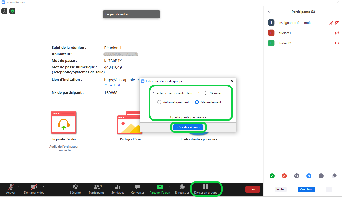Open video options arrow beside Démarrer vidéo
The height and width of the screenshot is (197, 342).
43,187
